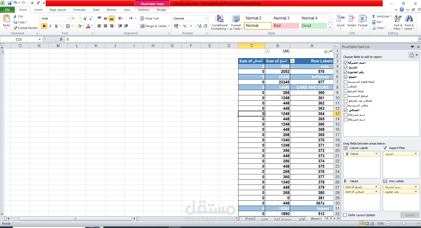Click in the formula bar input
This screenshot has height=228, width=421.
[x=241, y=39]
